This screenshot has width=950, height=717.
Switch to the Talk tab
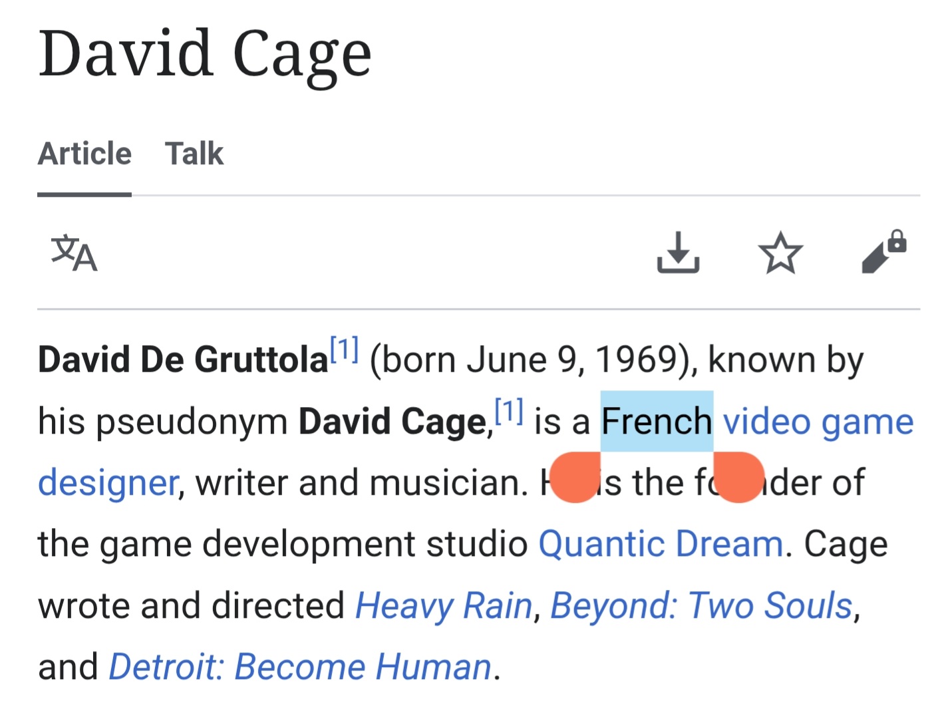pyautogui.click(x=194, y=154)
